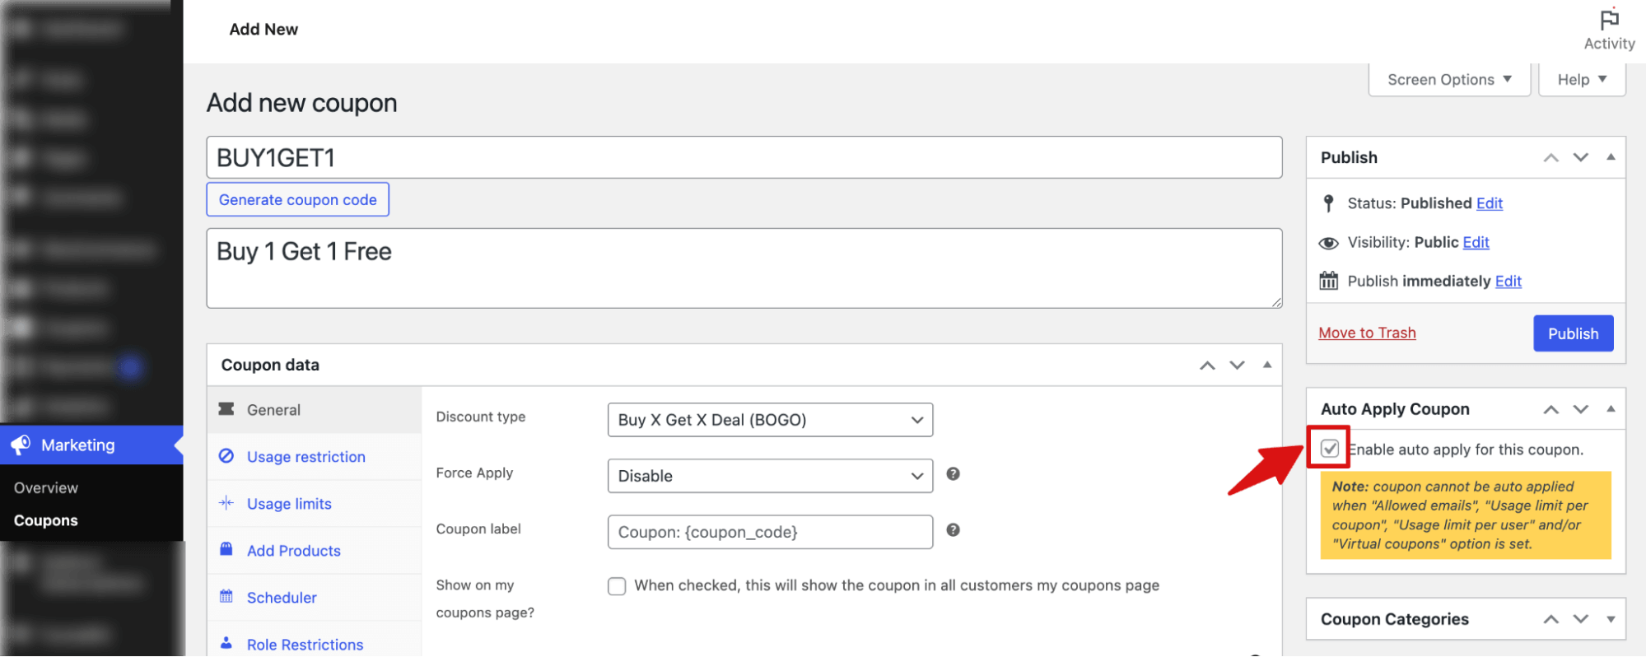The height and width of the screenshot is (657, 1646).
Task: Edit the Publish immediately schedule
Action: point(1508,281)
